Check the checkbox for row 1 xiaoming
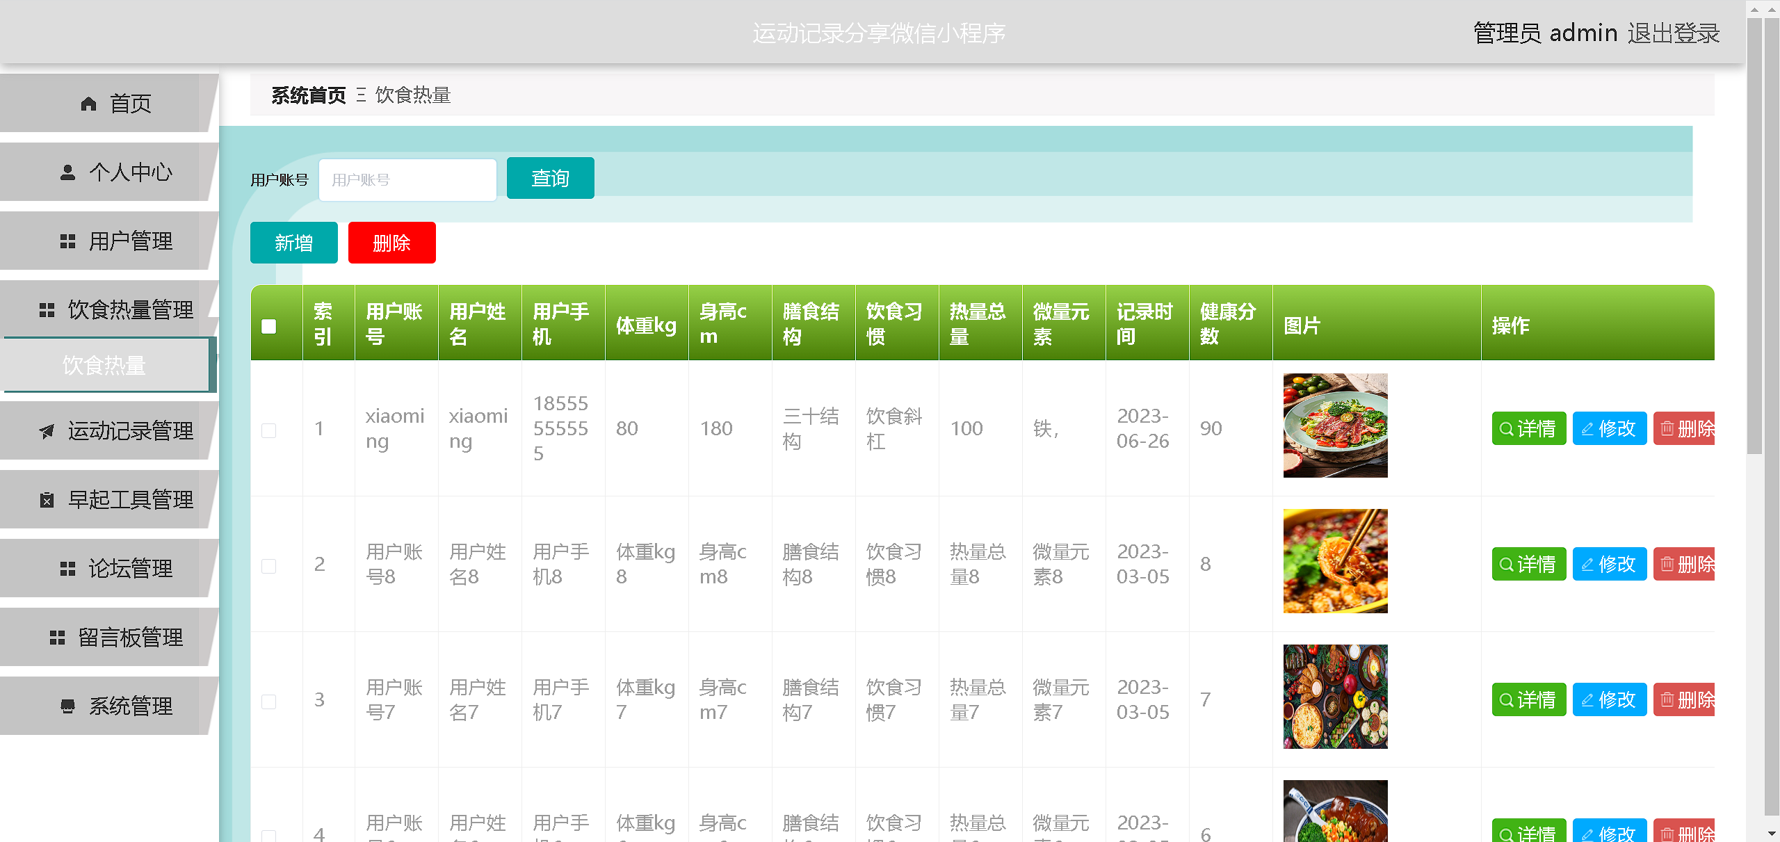 (269, 430)
